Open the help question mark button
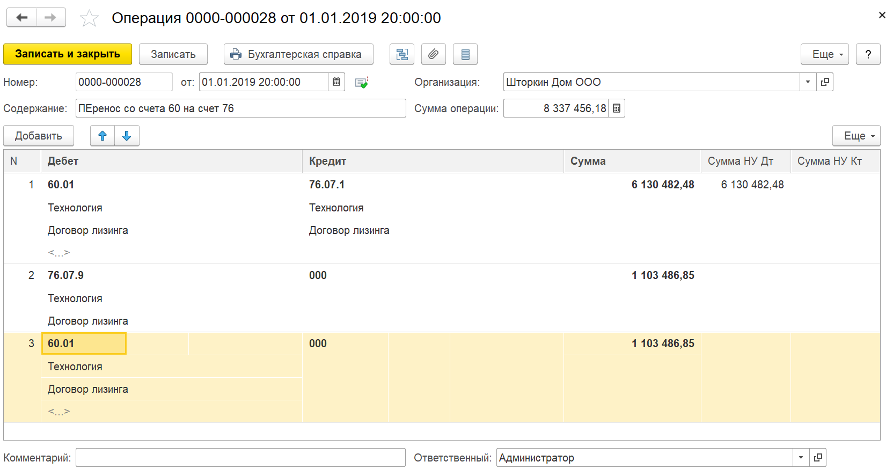This screenshot has height=469, width=893. tap(868, 54)
